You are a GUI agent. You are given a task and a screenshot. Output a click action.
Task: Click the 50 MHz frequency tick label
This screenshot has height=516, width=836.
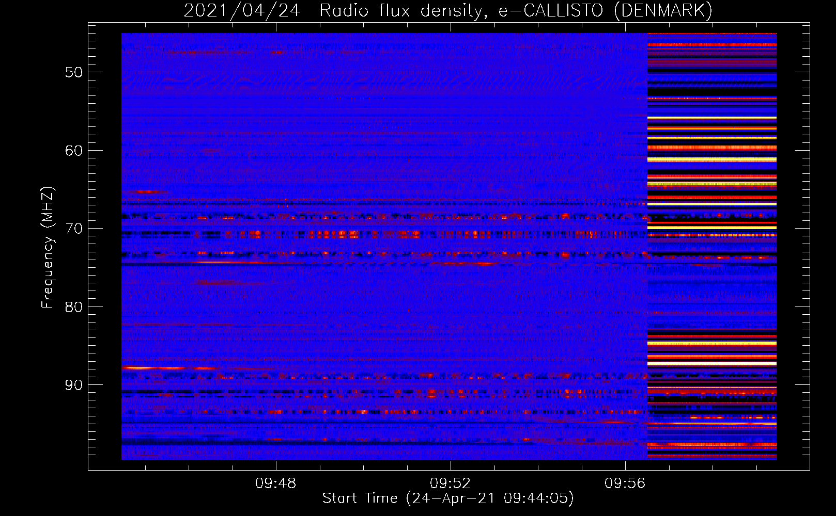(74, 72)
